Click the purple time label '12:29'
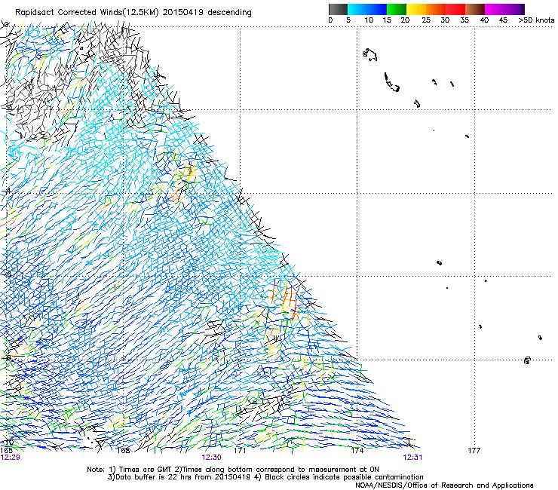This screenshot has width=558, height=490. [x=10, y=458]
